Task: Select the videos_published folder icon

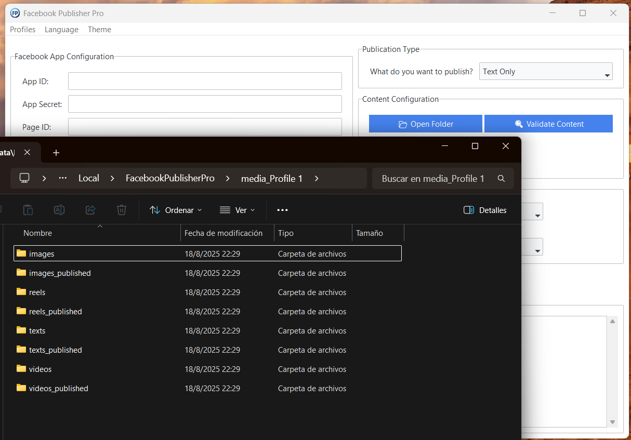Action: [x=21, y=388]
